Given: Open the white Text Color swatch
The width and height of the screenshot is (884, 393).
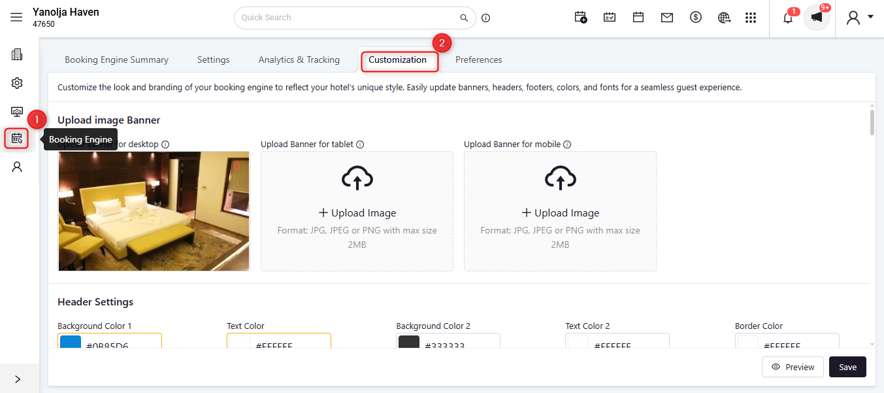Looking at the screenshot, I should tap(240, 343).
